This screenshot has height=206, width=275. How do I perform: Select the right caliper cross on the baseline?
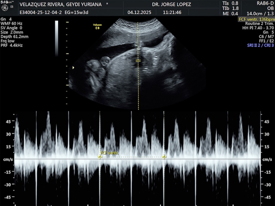tap(164, 157)
